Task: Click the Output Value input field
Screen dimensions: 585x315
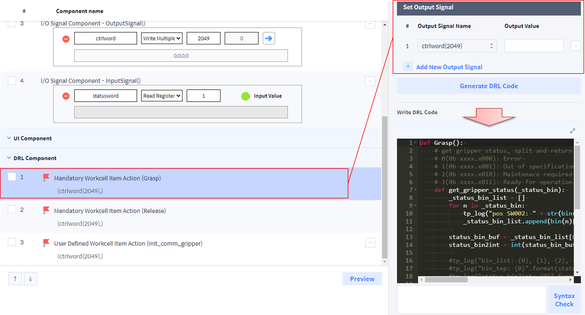Action: click(534, 46)
